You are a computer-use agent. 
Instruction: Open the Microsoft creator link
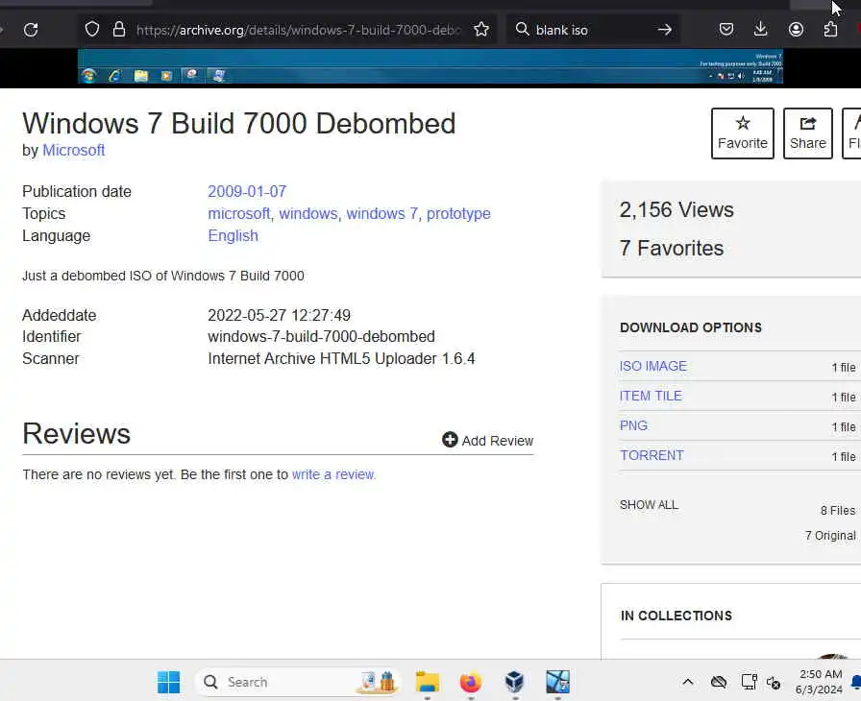pyautogui.click(x=74, y=151)
